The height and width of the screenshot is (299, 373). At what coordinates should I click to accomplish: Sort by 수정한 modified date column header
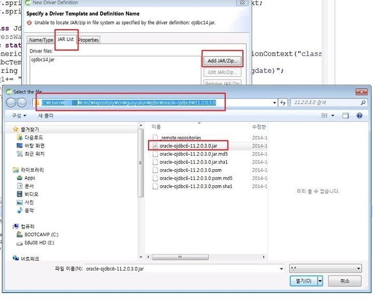pyautogui.click(x=259, y=127)
